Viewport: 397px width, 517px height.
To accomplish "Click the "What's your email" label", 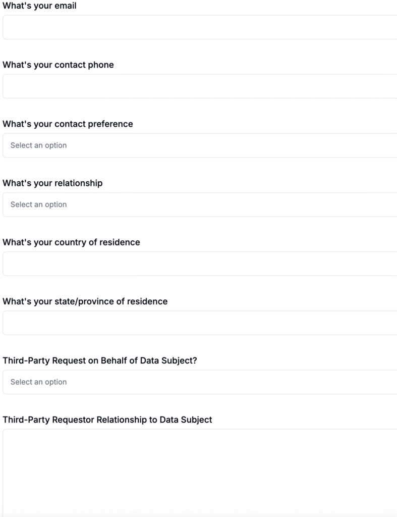I will pos(40,6).
